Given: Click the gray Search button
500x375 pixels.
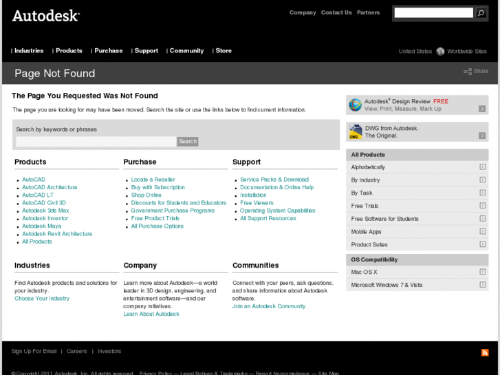Looking at the screenshot, I should pos(188,141).
